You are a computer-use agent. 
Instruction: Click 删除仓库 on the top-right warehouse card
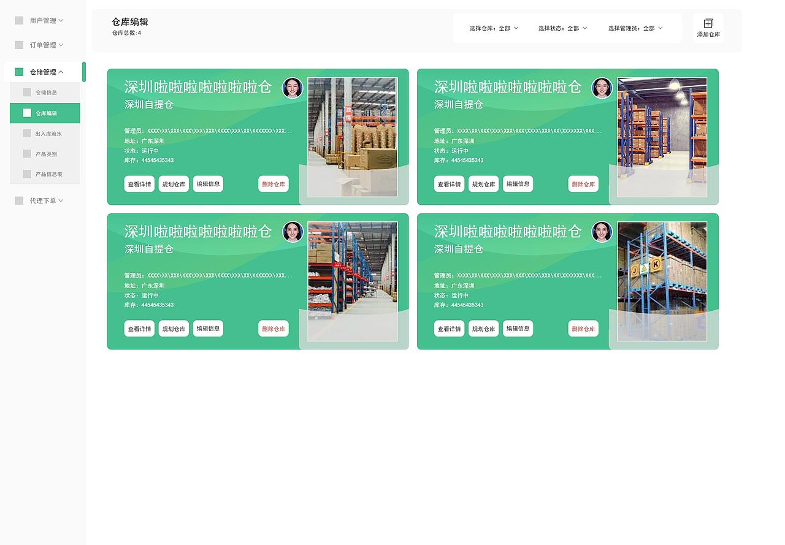(x=583, y=184)
